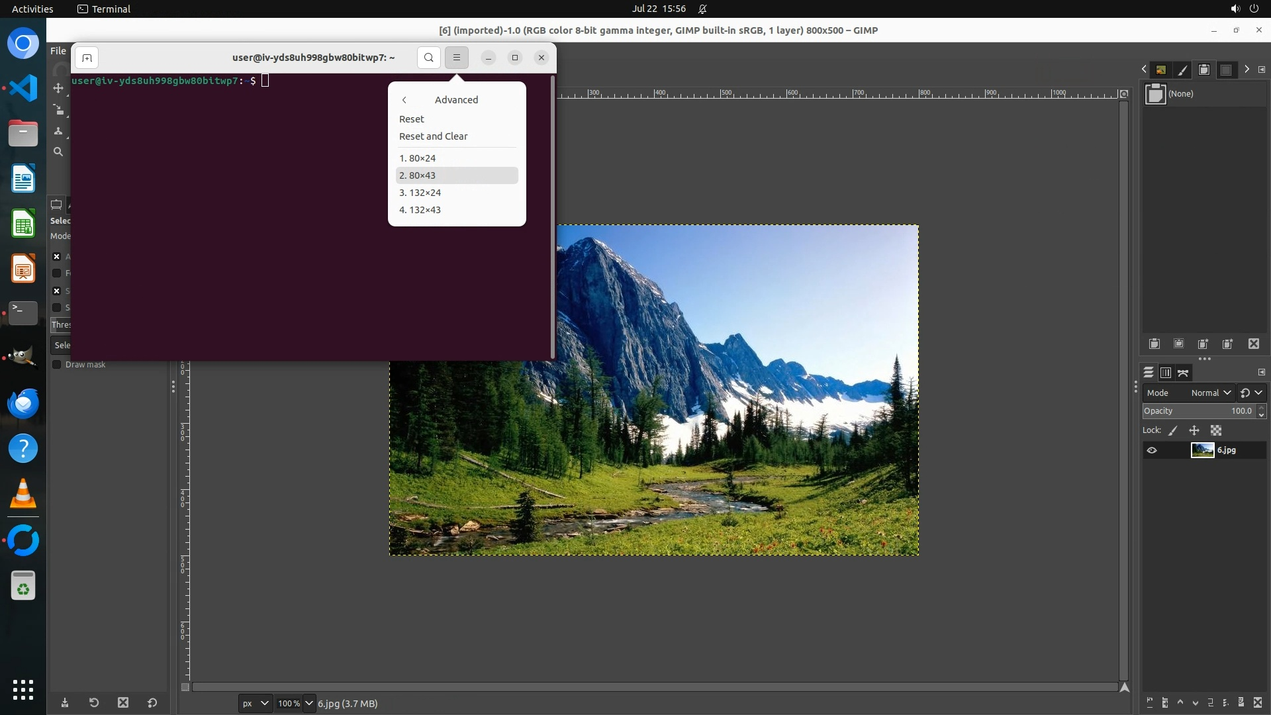This screenshot has height=715, width=1271.
Task: Switch to the Channels tab icon
Action: pyautogui.click(x=1166, y=373)
